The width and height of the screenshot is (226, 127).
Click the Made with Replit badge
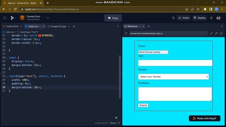coord(204,119)
